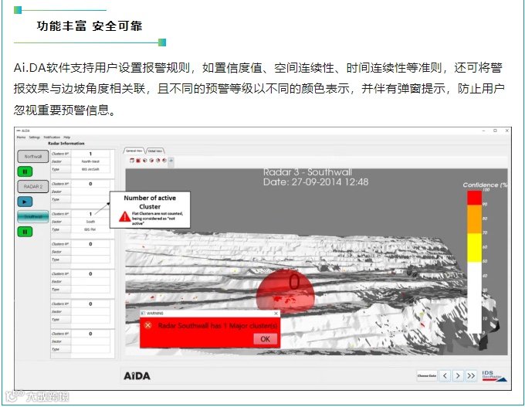This screenshot has width=525, height=407.
Task: Jump to latest with double right arrow
Action: pyautogui.click(x=471, y=375)
